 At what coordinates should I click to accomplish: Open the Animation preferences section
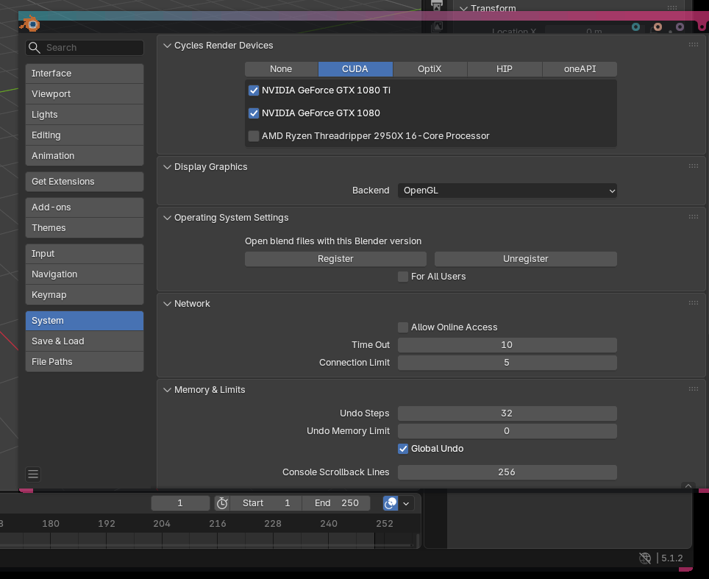coord(85,156)
